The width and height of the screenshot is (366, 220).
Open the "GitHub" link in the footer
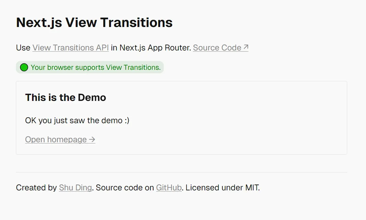click(169, 188)
